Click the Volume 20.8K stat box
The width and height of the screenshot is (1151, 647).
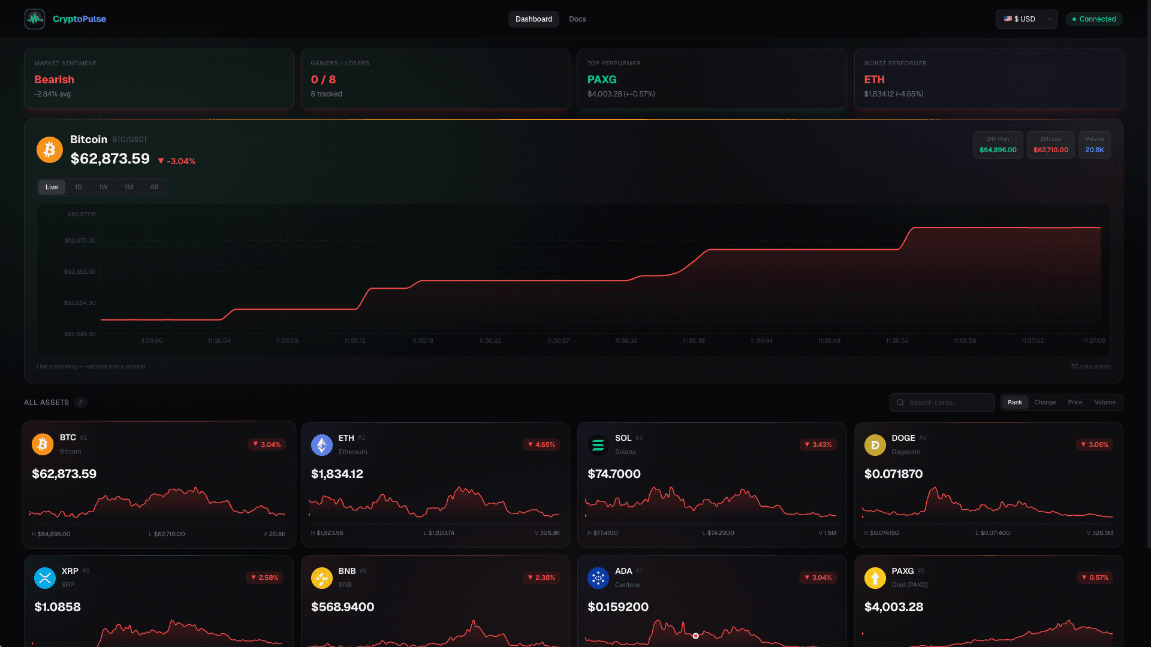pos(1095,145)
